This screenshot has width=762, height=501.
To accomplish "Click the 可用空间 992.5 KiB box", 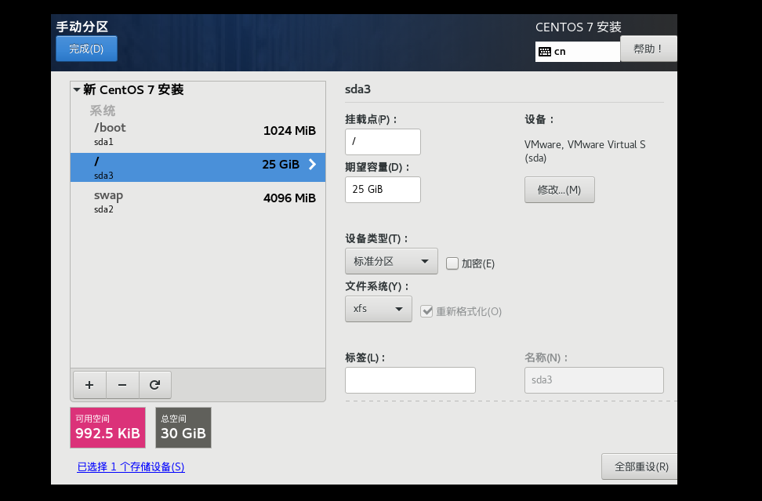I will tap(108, 427).
